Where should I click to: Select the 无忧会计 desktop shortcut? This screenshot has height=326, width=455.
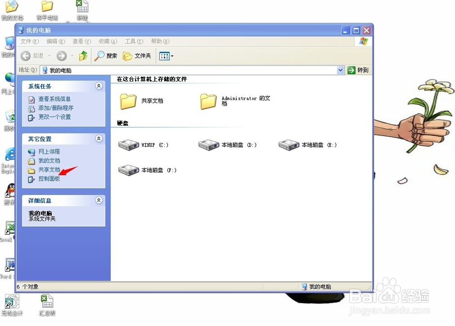tap(12, 305)
